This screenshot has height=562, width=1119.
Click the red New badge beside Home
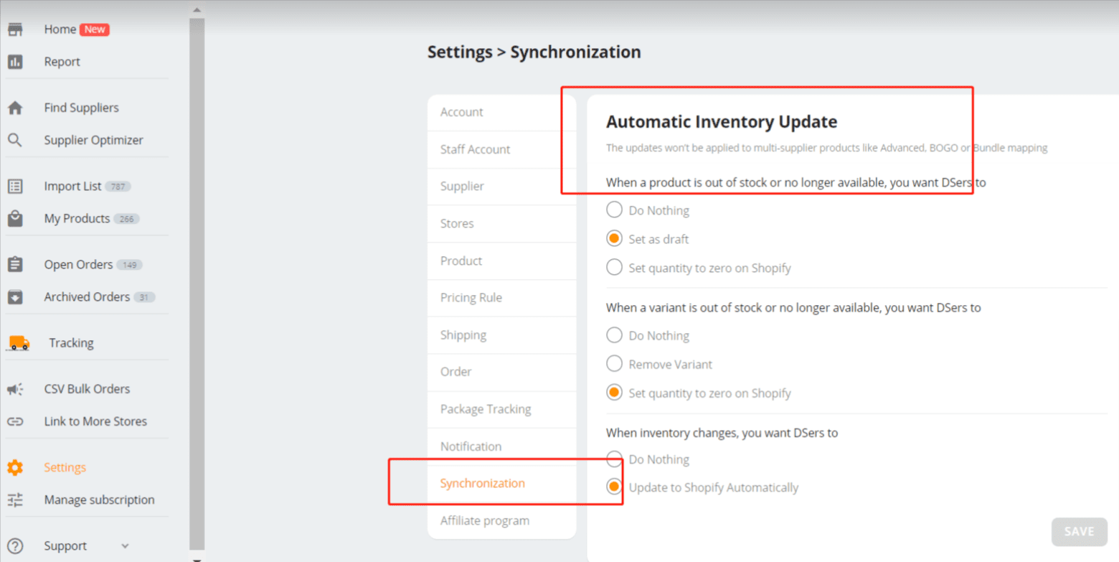pyautogui.click(x=95, y=29)
